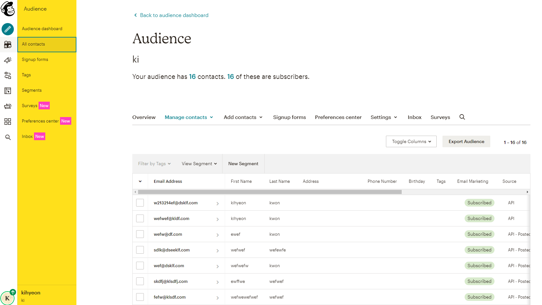Click the Export Audience button

466,141
